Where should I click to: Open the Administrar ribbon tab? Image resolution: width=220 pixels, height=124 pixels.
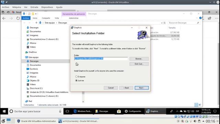(74, 18)
